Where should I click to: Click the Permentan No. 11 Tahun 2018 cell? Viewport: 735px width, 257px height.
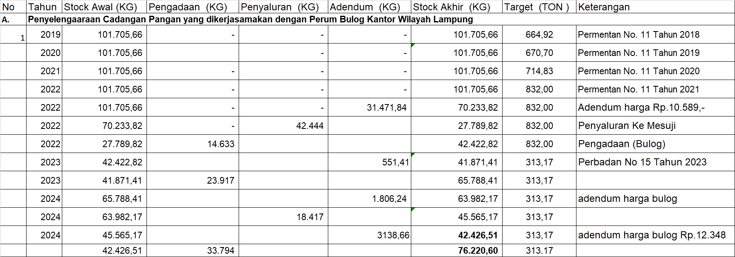click(638, 35)
